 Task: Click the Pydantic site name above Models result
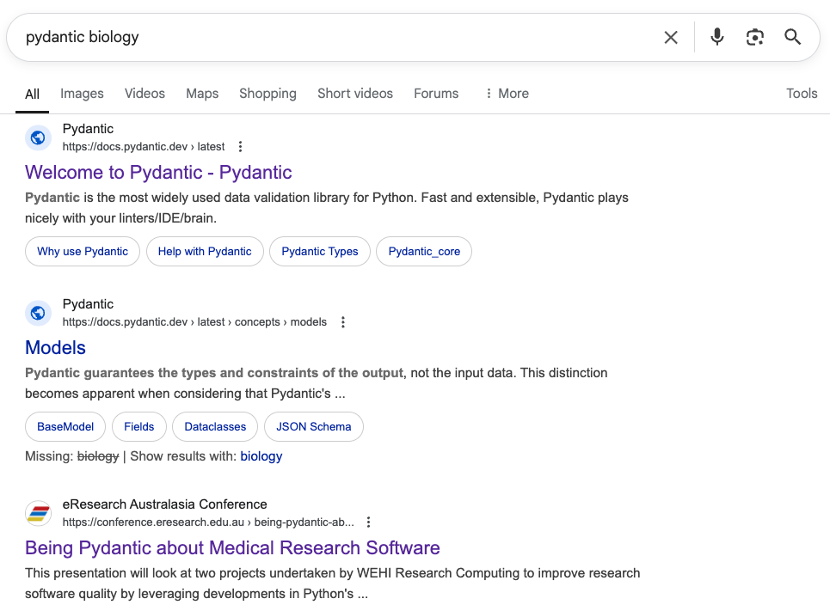point(88,304)
